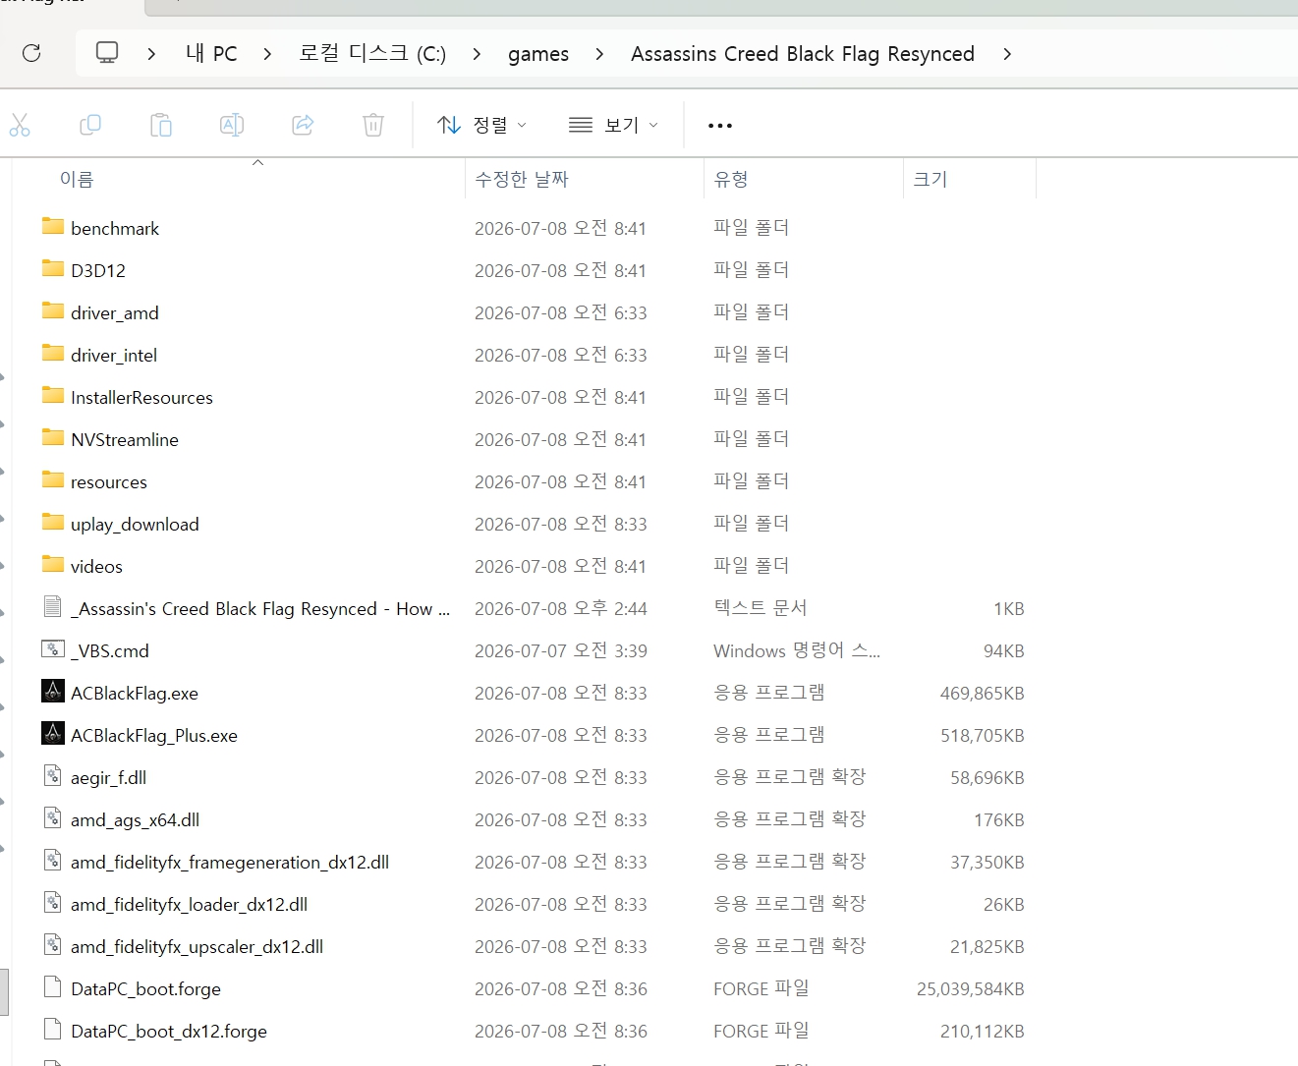Select the uplay_download folder icon

point(53,522)
